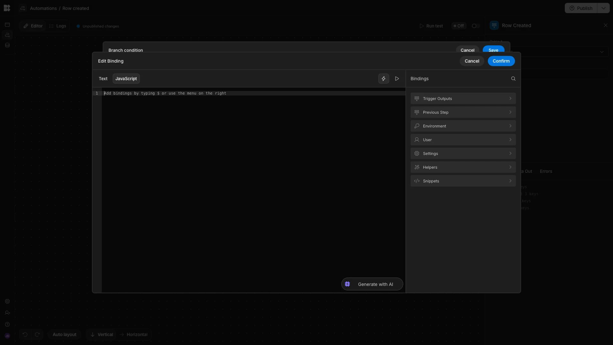Confirm the edited binding
This screenshot has width=613, height=345.
point(501,61)
